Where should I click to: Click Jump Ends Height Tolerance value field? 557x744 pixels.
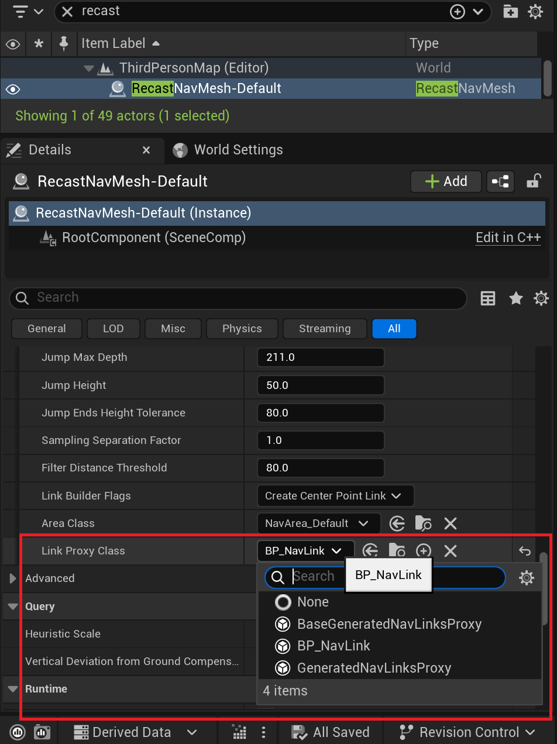(x=321, y=413)
